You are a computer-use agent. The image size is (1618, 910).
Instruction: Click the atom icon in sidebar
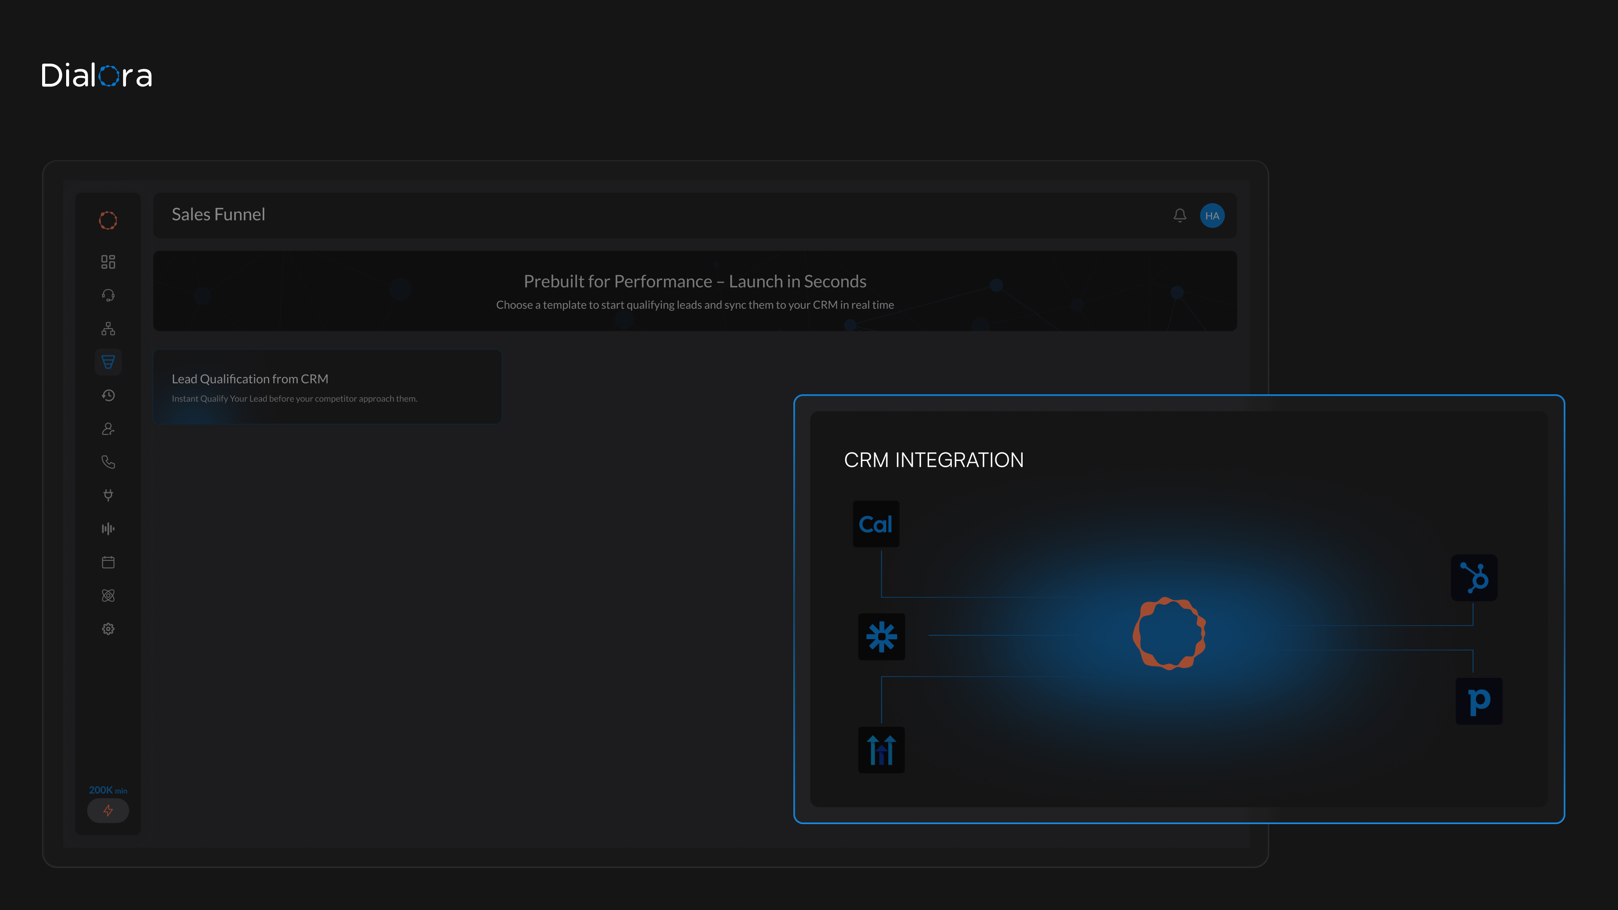pyautogui.click(x=108, y=595)
